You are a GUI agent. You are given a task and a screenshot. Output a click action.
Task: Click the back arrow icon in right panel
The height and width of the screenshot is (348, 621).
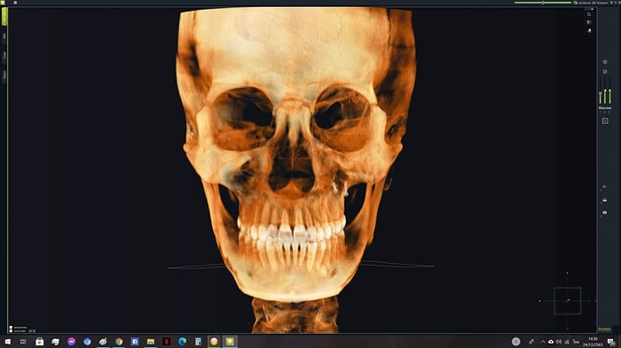tap(605, 187)
